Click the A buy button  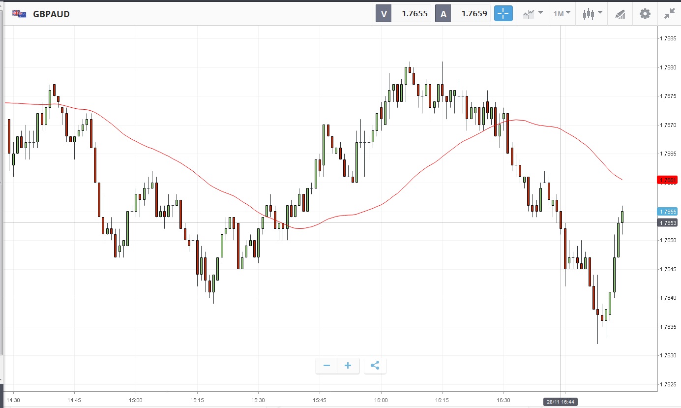pyautogui.click(x=444, y=14)
